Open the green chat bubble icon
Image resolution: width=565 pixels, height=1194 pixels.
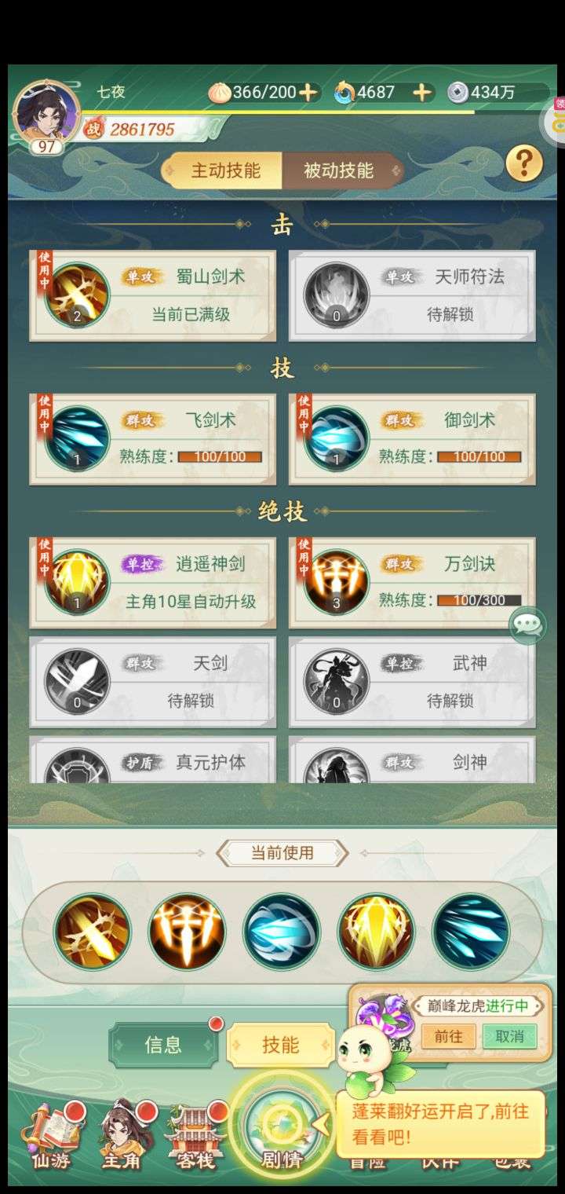528,626
